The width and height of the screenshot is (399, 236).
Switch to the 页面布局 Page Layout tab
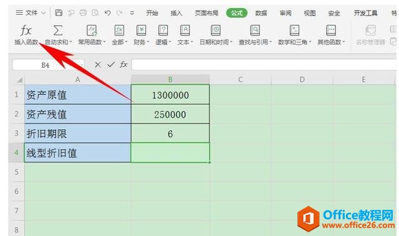(x=206, y=13)
